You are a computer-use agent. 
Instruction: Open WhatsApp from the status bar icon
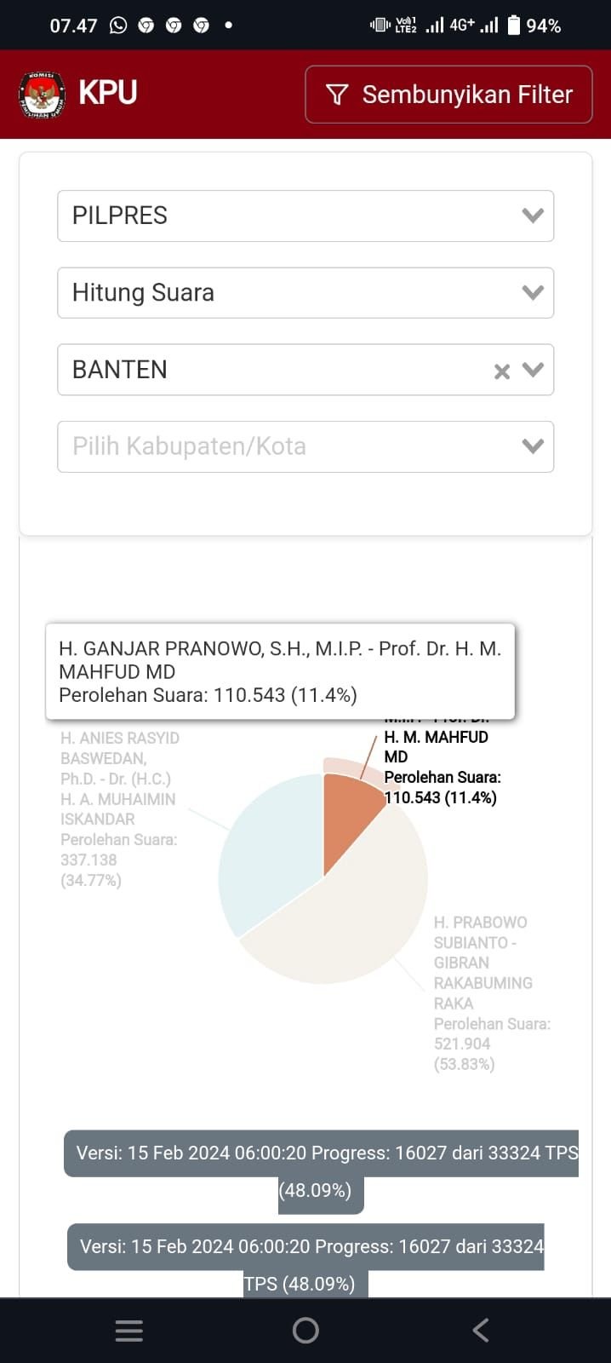pos(119,25)
